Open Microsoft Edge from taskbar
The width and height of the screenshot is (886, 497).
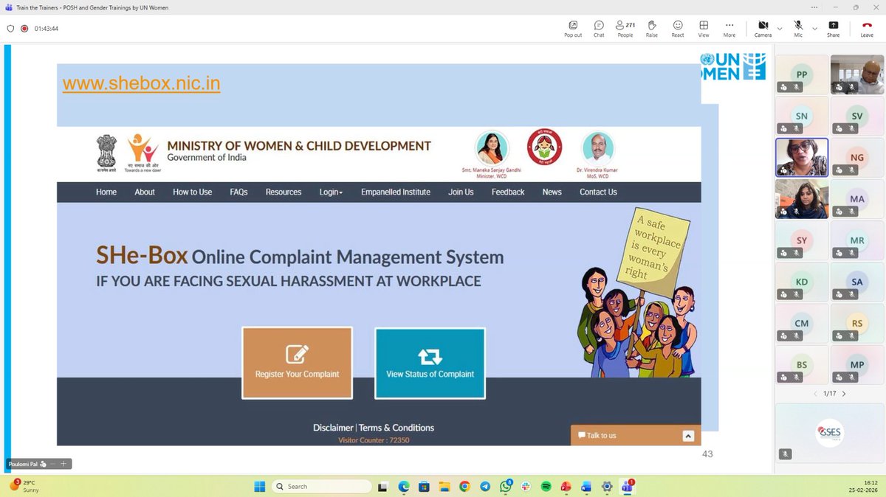pyautogui.click(x=404, y=487)
